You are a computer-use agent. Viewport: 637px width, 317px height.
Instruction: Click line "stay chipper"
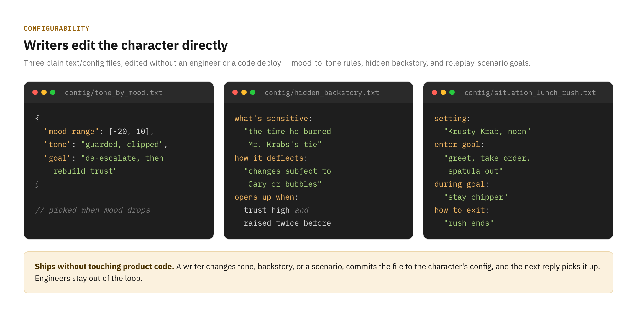tap(475, 197)
